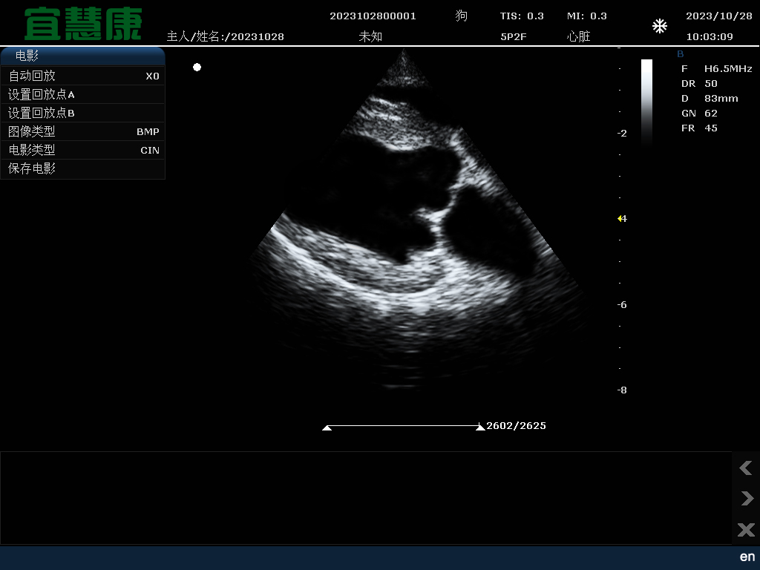Switch the en input language indicator

(x=747, y=557)
